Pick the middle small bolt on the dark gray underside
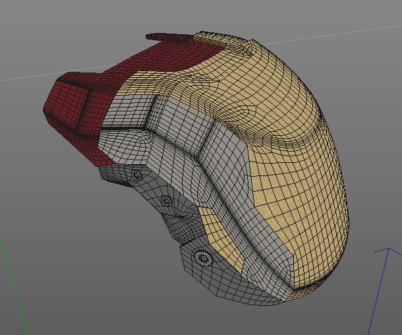This screenshot has height=335, width=402. (x=167, y=200)
